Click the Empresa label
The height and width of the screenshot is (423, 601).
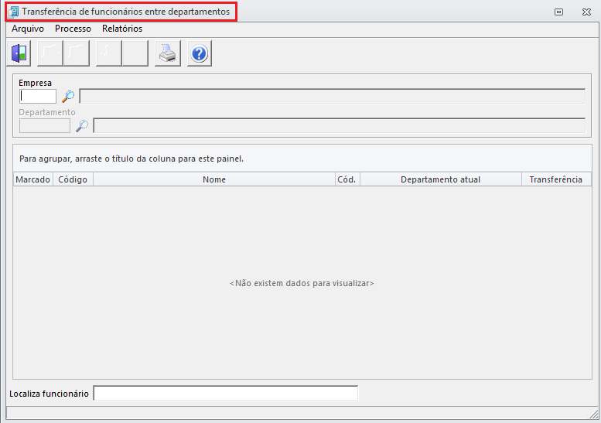pos(35,83)
